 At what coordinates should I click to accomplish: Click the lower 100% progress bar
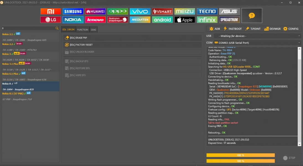240,161
